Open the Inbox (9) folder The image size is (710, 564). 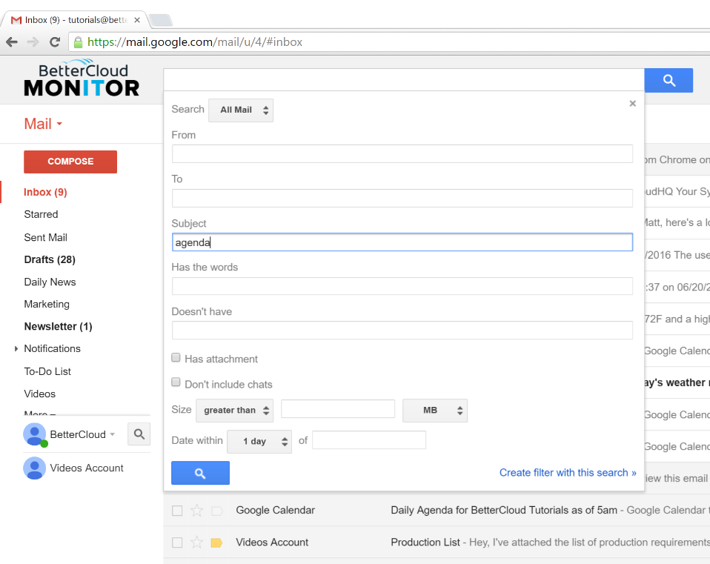click(45, 192)
